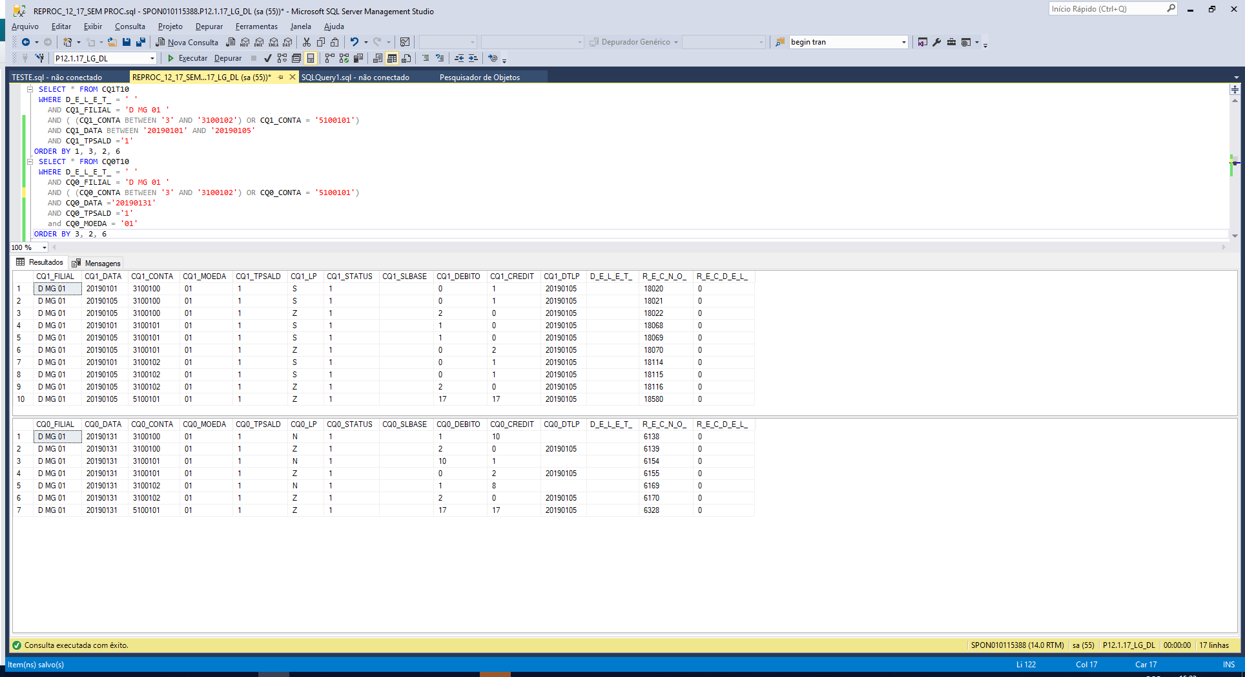Viewport: 1245px width, 677px height.
Task: Collapse the SELECT FROM CQ0T10 block
Action: coord(30,161)
